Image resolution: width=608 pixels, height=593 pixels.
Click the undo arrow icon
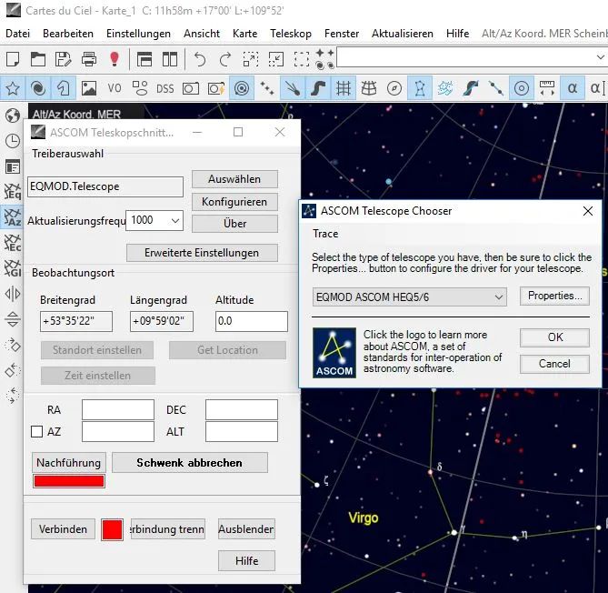(x=199, y=59)
